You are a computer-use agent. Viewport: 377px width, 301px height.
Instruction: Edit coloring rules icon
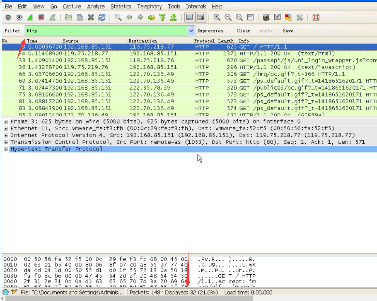(x=288, y=17)
